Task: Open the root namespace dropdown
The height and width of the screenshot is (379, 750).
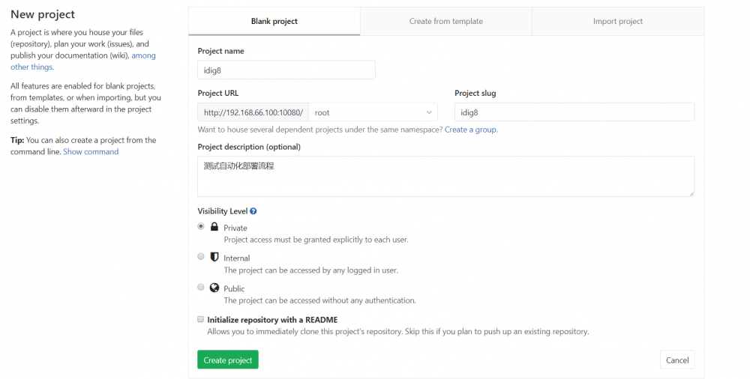Action: (x=373, y=112)
